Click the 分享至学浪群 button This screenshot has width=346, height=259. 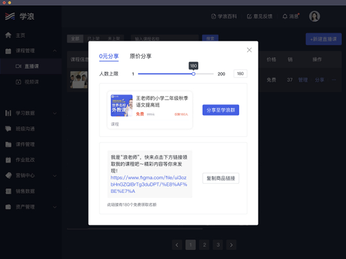click(x=221, y=110)
